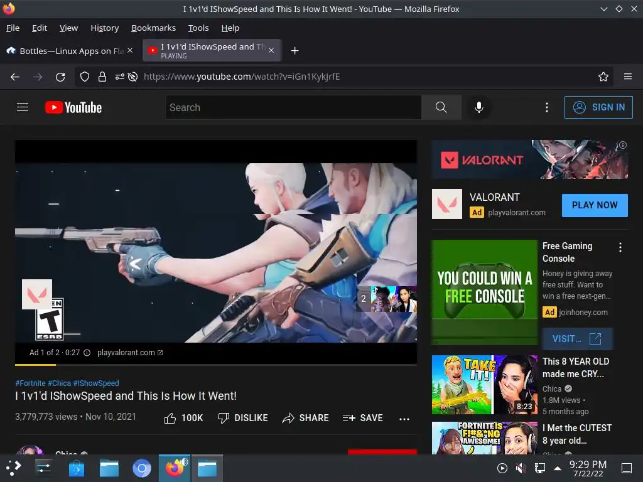Open I Met the CUTEST video thumbnail

tap(485, 437)
